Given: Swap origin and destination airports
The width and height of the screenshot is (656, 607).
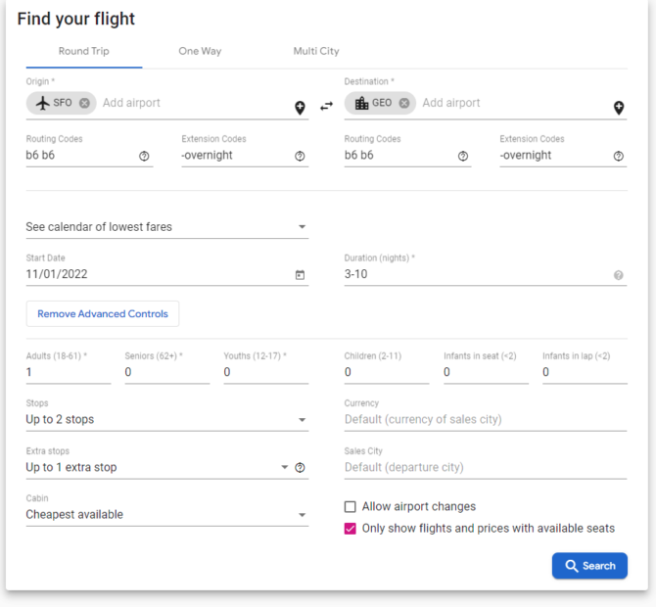Looking at the screenshot, I should [326, 107].
